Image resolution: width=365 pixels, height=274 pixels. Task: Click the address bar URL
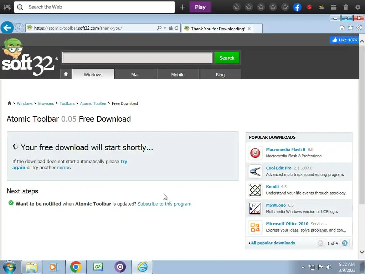(x=78, y=28)
